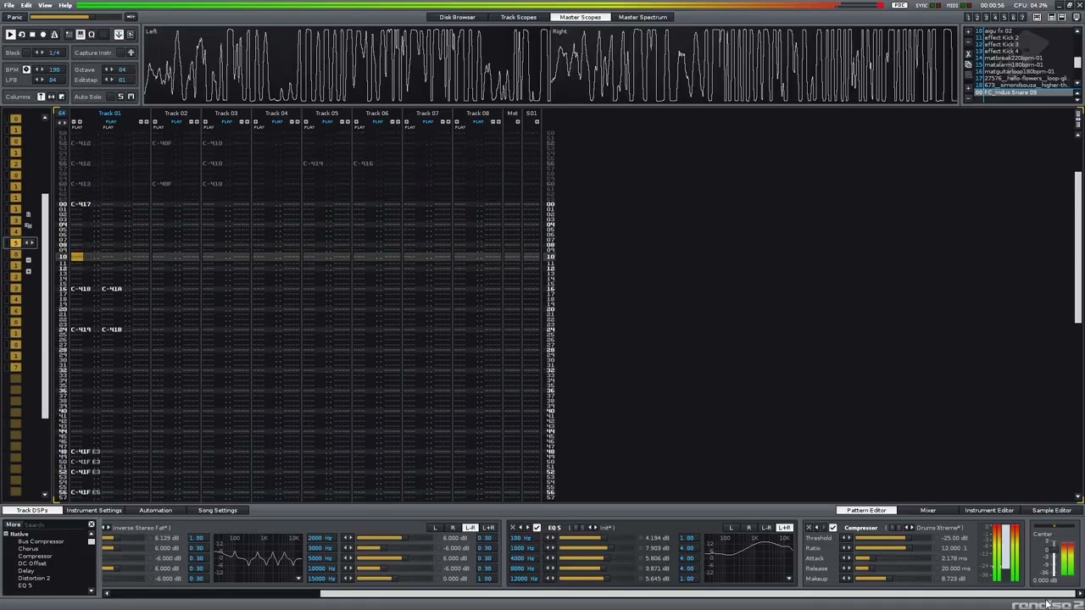The width and height of the screenshot is (1085, 610).
Task: Switch to Master Spectrum tab
Action: (643, 17)
